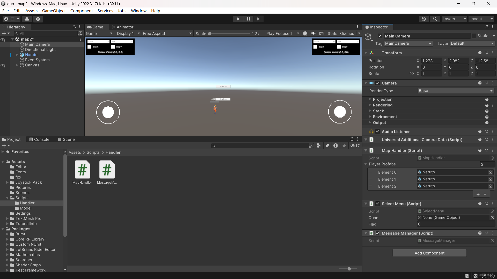Toggle scene visibility eye for map2
The width and height of the screenshot is (497, 279).
click(x=3, y=39)
